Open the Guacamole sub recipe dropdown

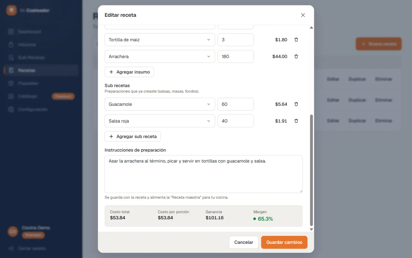[160, 104]
